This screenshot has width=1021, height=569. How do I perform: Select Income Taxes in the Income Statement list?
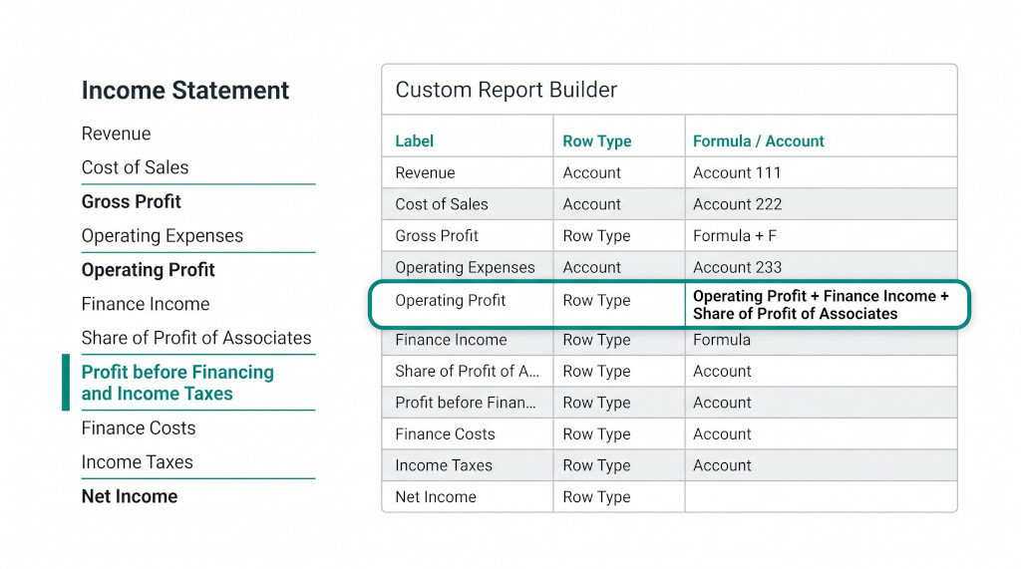(137, 462)
